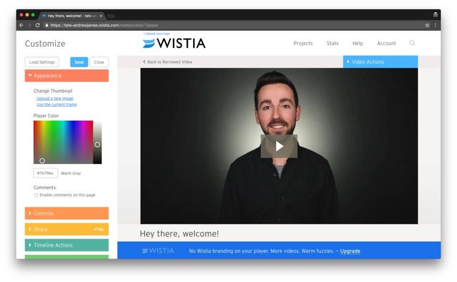Click 'Use the current frame' link
Screen dimensions: 457x282
click(57, 104)
